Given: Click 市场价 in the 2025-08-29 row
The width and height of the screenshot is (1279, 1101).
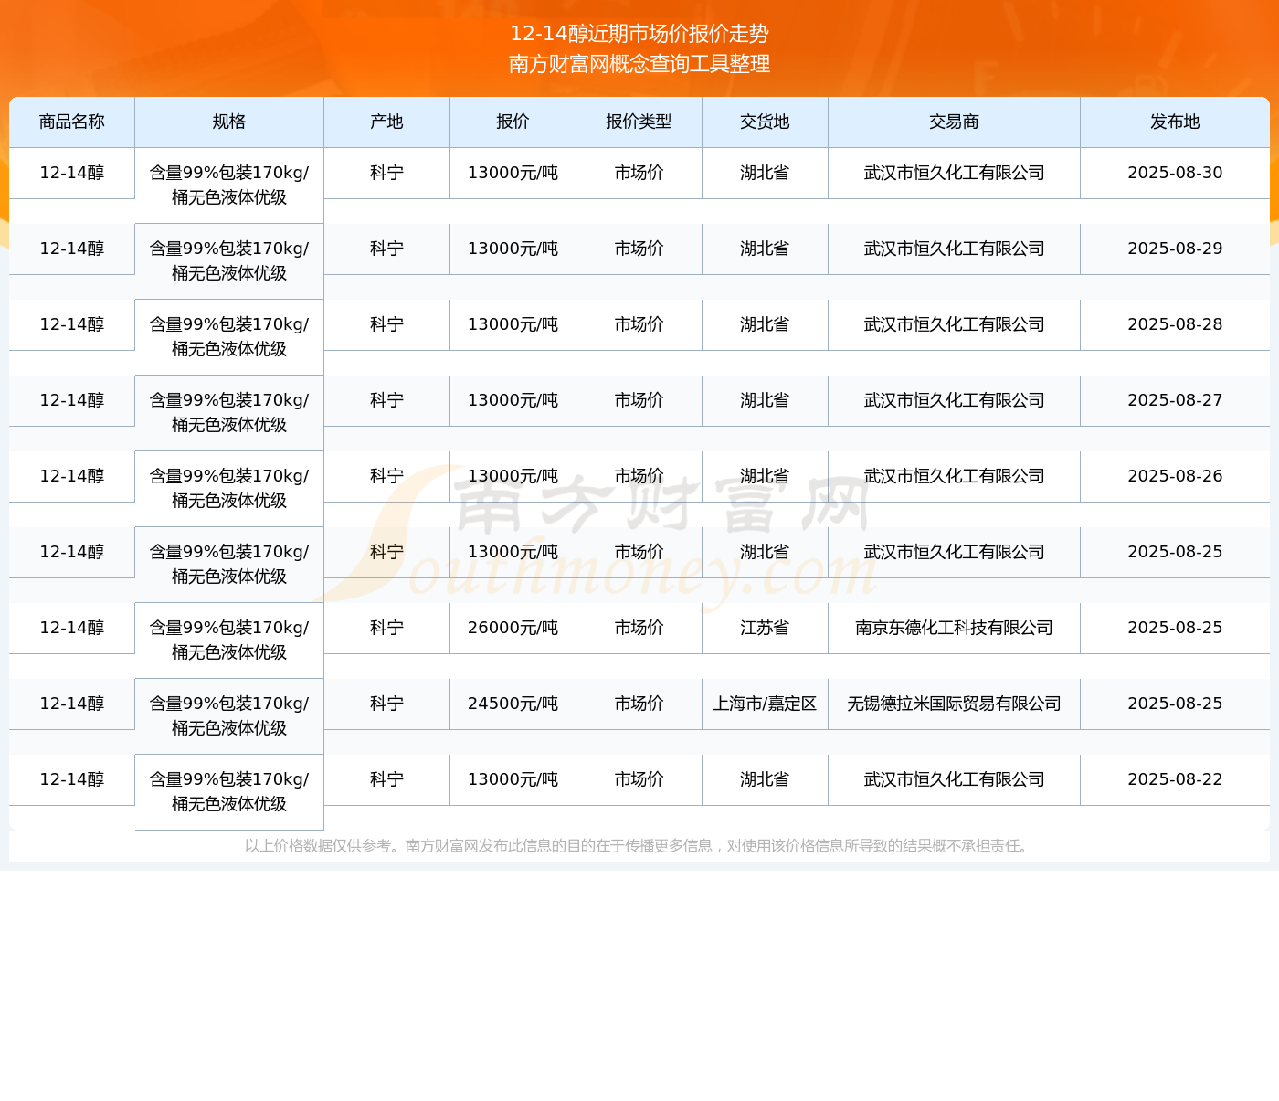Looking at the screenshot, I should coord(639,249).
